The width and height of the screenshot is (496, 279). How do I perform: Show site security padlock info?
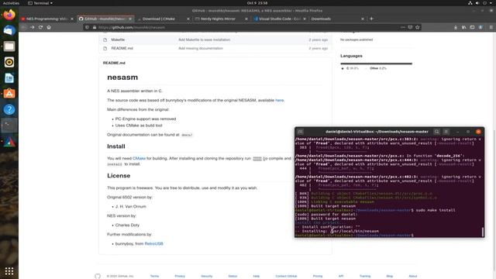(95, 27)
